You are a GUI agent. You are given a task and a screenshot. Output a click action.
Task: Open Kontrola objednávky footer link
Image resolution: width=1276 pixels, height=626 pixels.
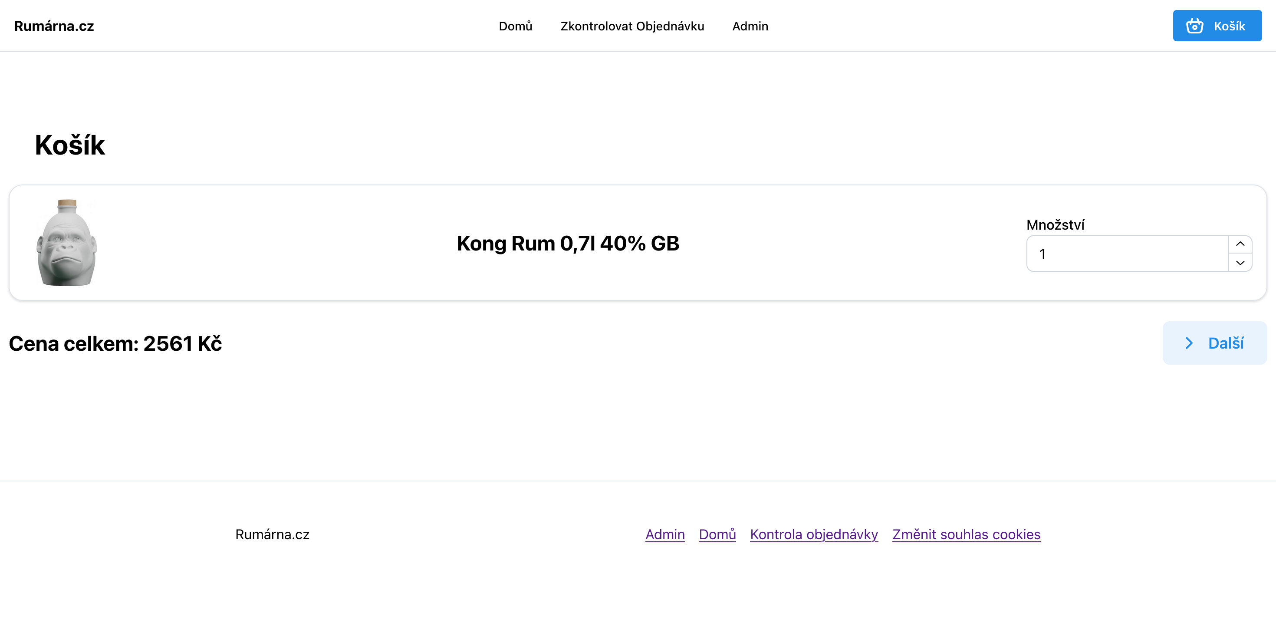tap(814, 534)
